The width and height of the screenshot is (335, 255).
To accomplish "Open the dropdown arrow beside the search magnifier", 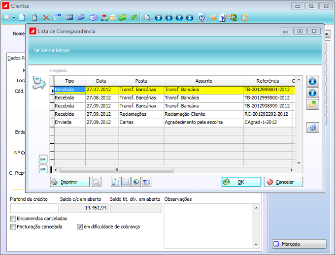I will click(14, 18).
